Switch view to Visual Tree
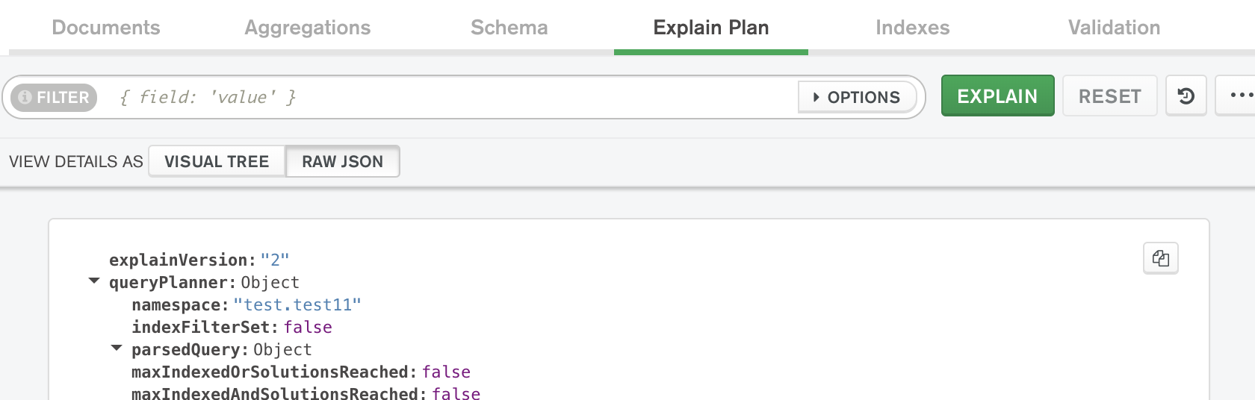 [217, 161]
